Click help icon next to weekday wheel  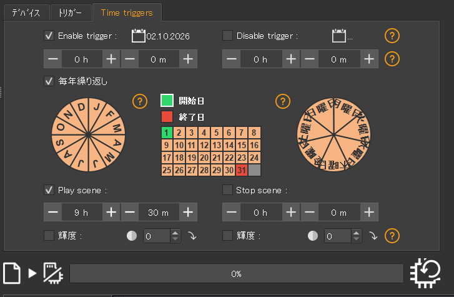283,101
